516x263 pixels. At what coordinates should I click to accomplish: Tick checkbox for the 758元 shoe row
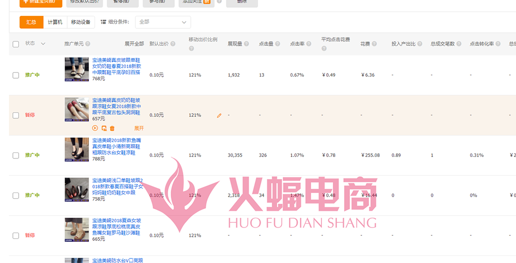coord(16,196)
